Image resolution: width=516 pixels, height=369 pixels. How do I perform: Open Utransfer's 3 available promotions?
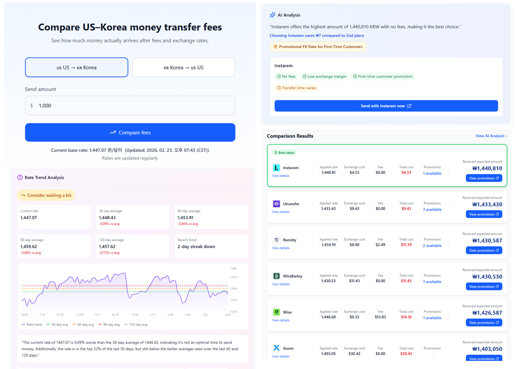pyautogui.click(x=432, y=209)
